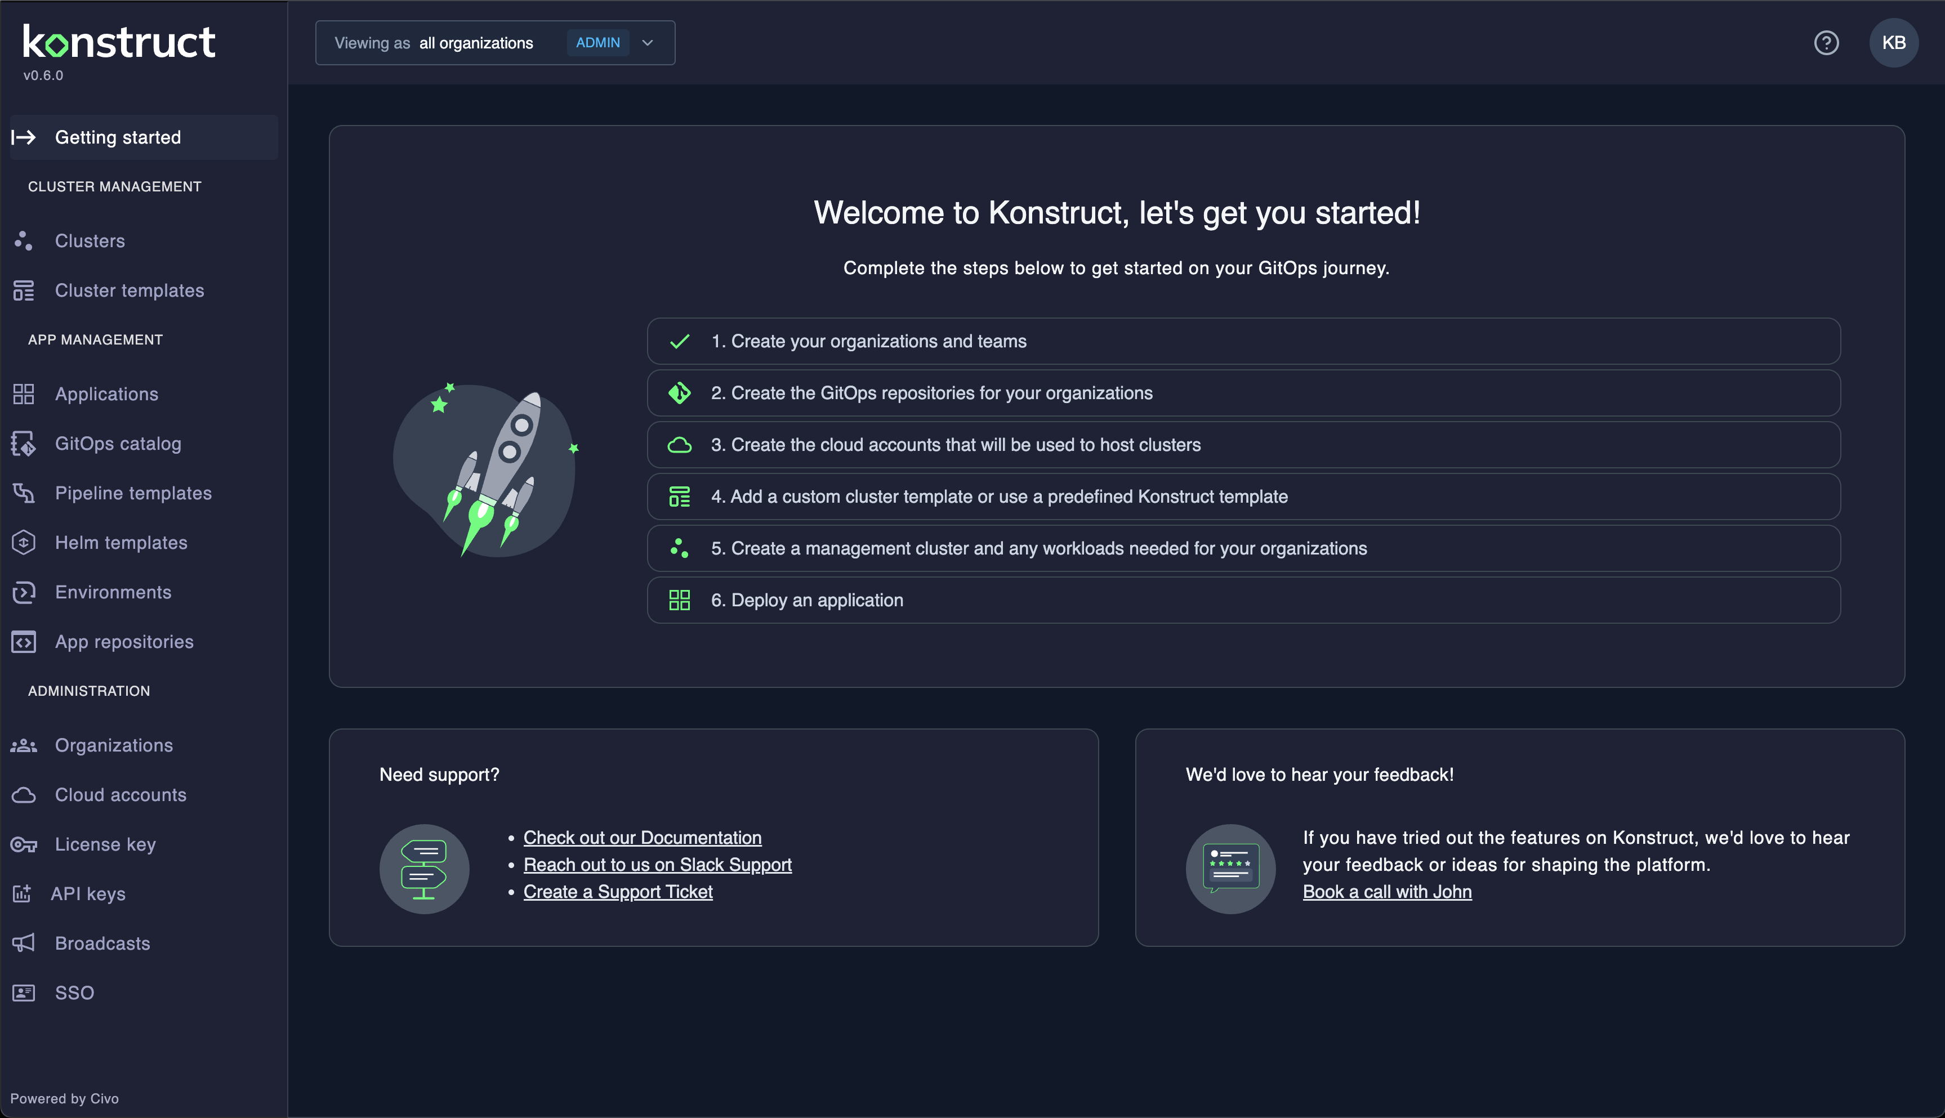Click Create a Support Ticket link
1945x1118 pixels.
618,892
